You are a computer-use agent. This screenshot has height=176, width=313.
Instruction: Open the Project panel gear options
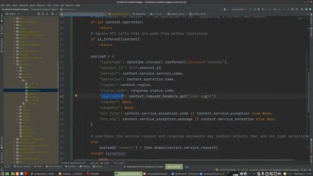tap(52, 14)
